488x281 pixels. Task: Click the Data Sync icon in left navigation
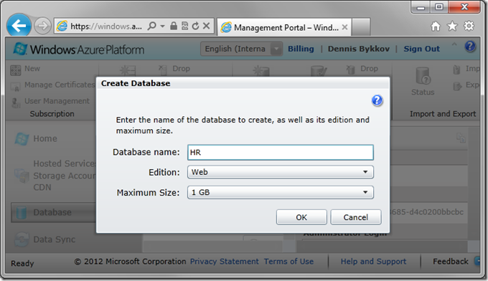point(22,239)
